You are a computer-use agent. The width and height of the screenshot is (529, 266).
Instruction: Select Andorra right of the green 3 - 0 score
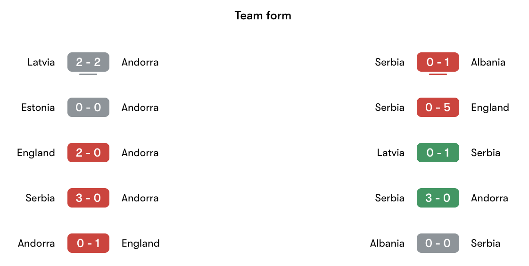pos(489,198)
